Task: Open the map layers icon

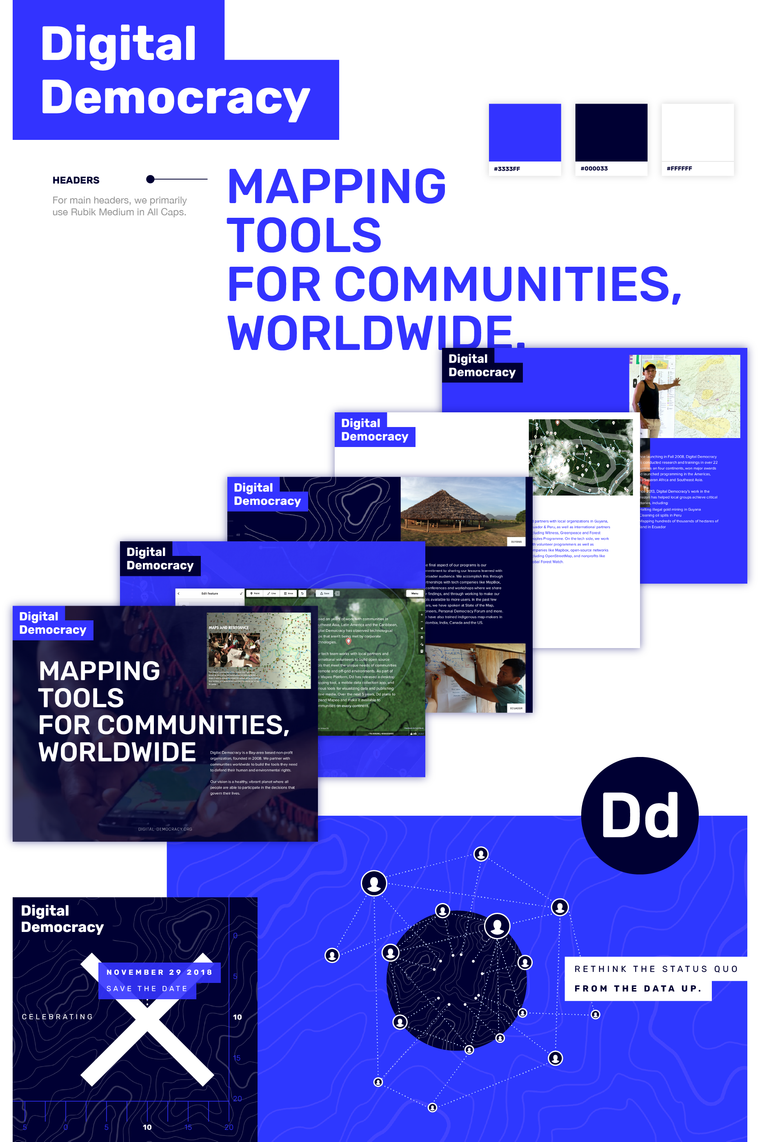Action: click(x=422, y=638)
